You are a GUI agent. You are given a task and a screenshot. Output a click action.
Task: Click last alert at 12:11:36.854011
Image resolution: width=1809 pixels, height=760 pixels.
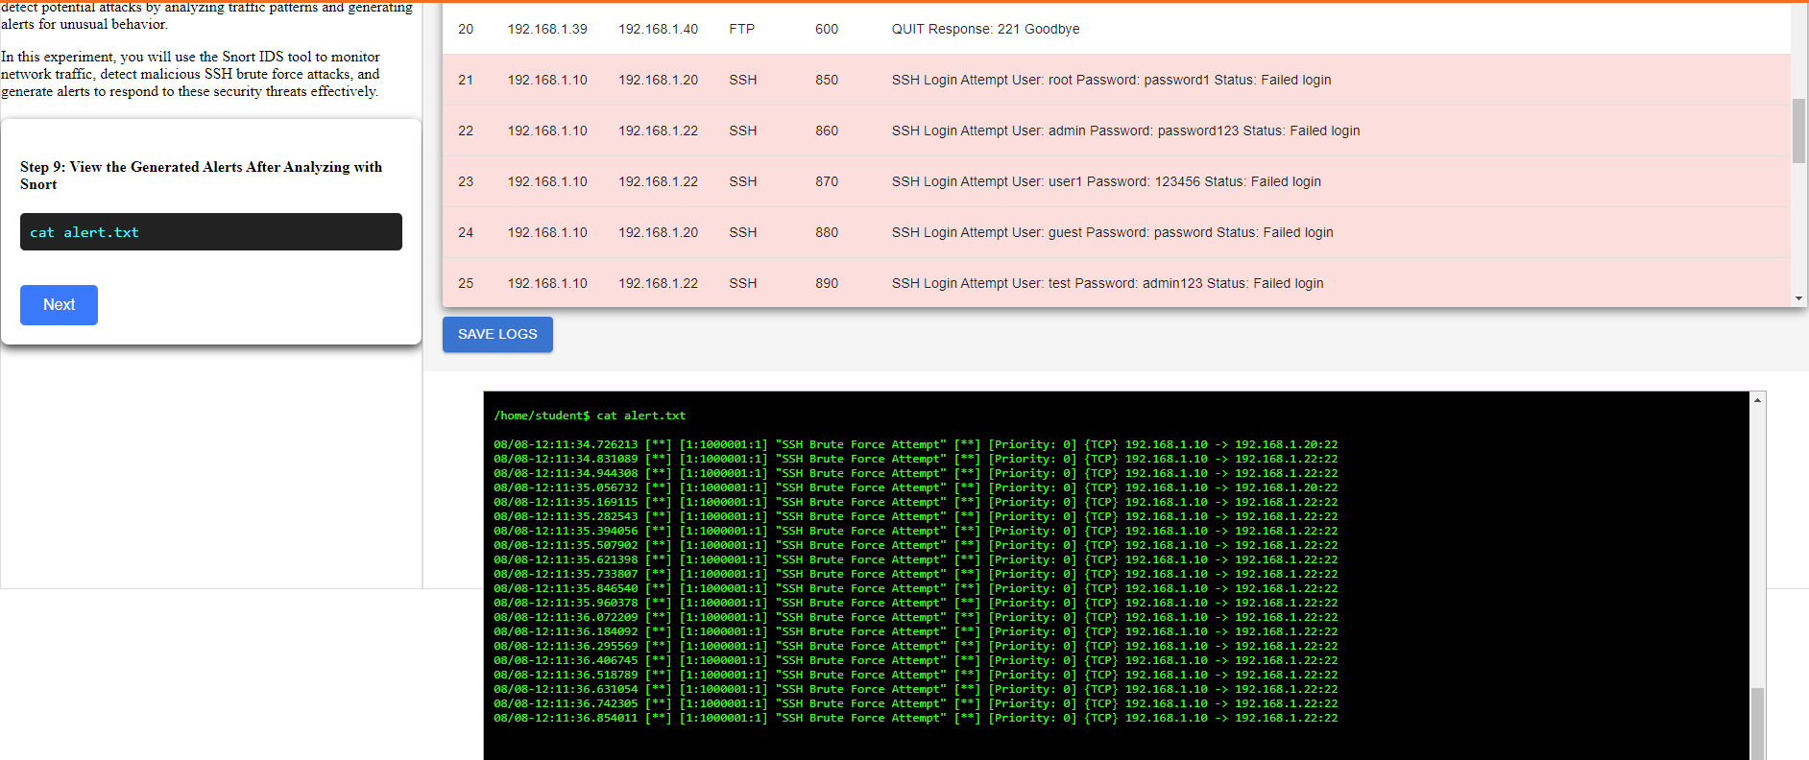pyautogui.click(x=915, y=718)
